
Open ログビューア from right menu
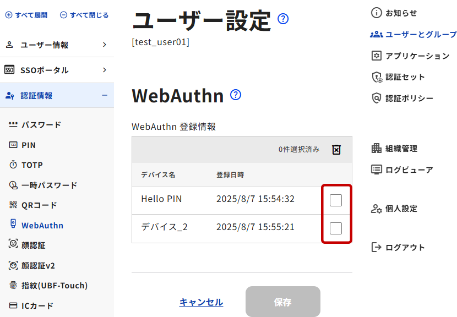[x=402, y=170]
